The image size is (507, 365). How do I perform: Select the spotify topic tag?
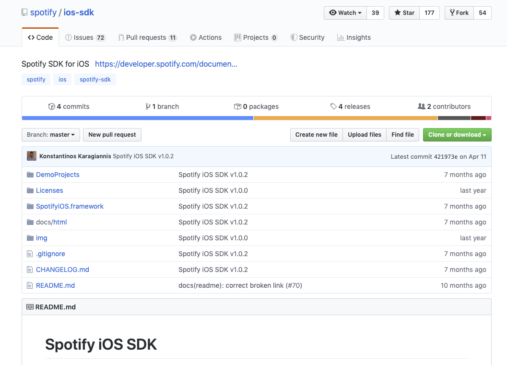click(36, 80)
